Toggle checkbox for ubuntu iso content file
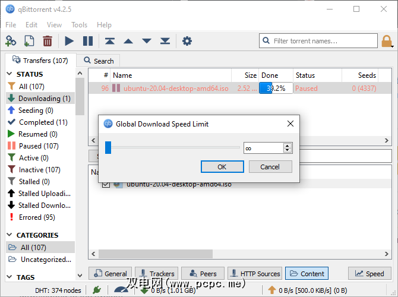The width and height of the screenshot is (398, 297). [x=106, y=185]
